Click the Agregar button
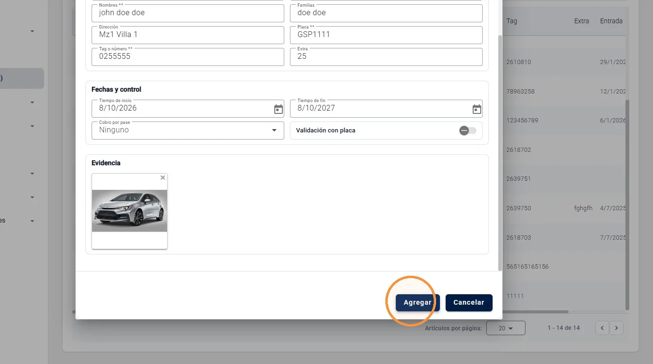This screenshot has height=364, width=653. (418, 302)
